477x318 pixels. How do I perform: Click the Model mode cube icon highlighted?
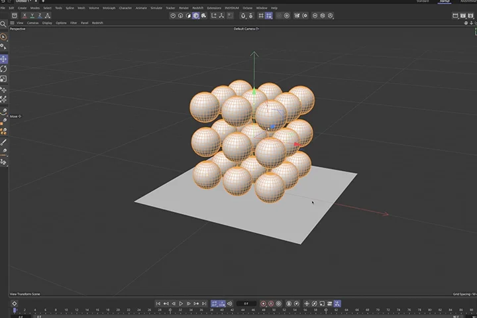[x=196, y=15]
